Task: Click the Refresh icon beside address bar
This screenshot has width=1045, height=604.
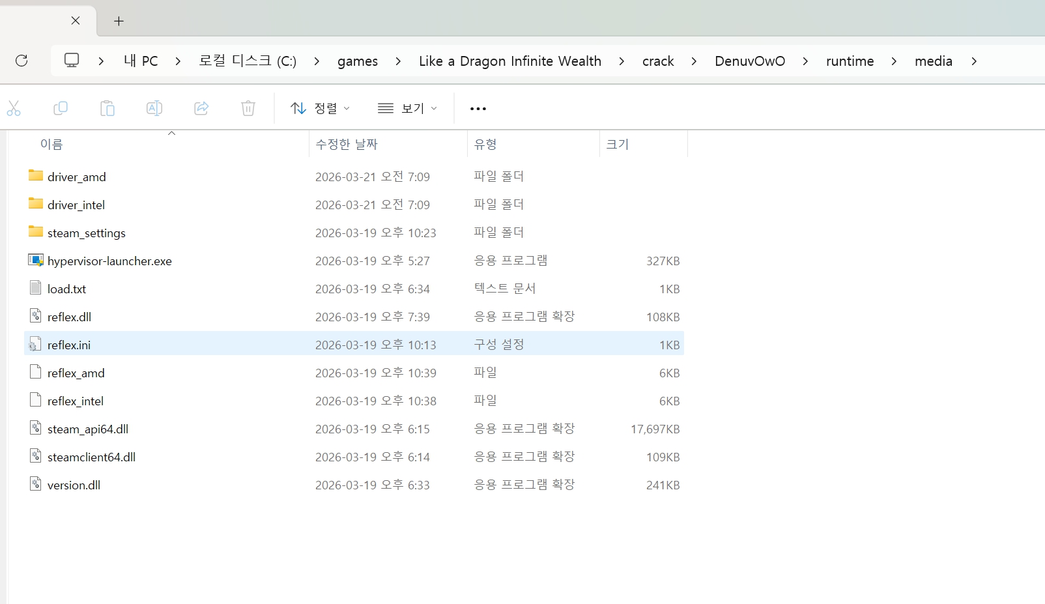Action: coord(21,61)
